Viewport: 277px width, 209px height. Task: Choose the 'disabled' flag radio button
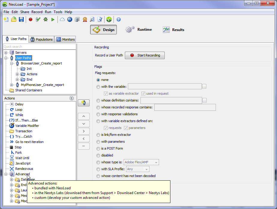98,155
